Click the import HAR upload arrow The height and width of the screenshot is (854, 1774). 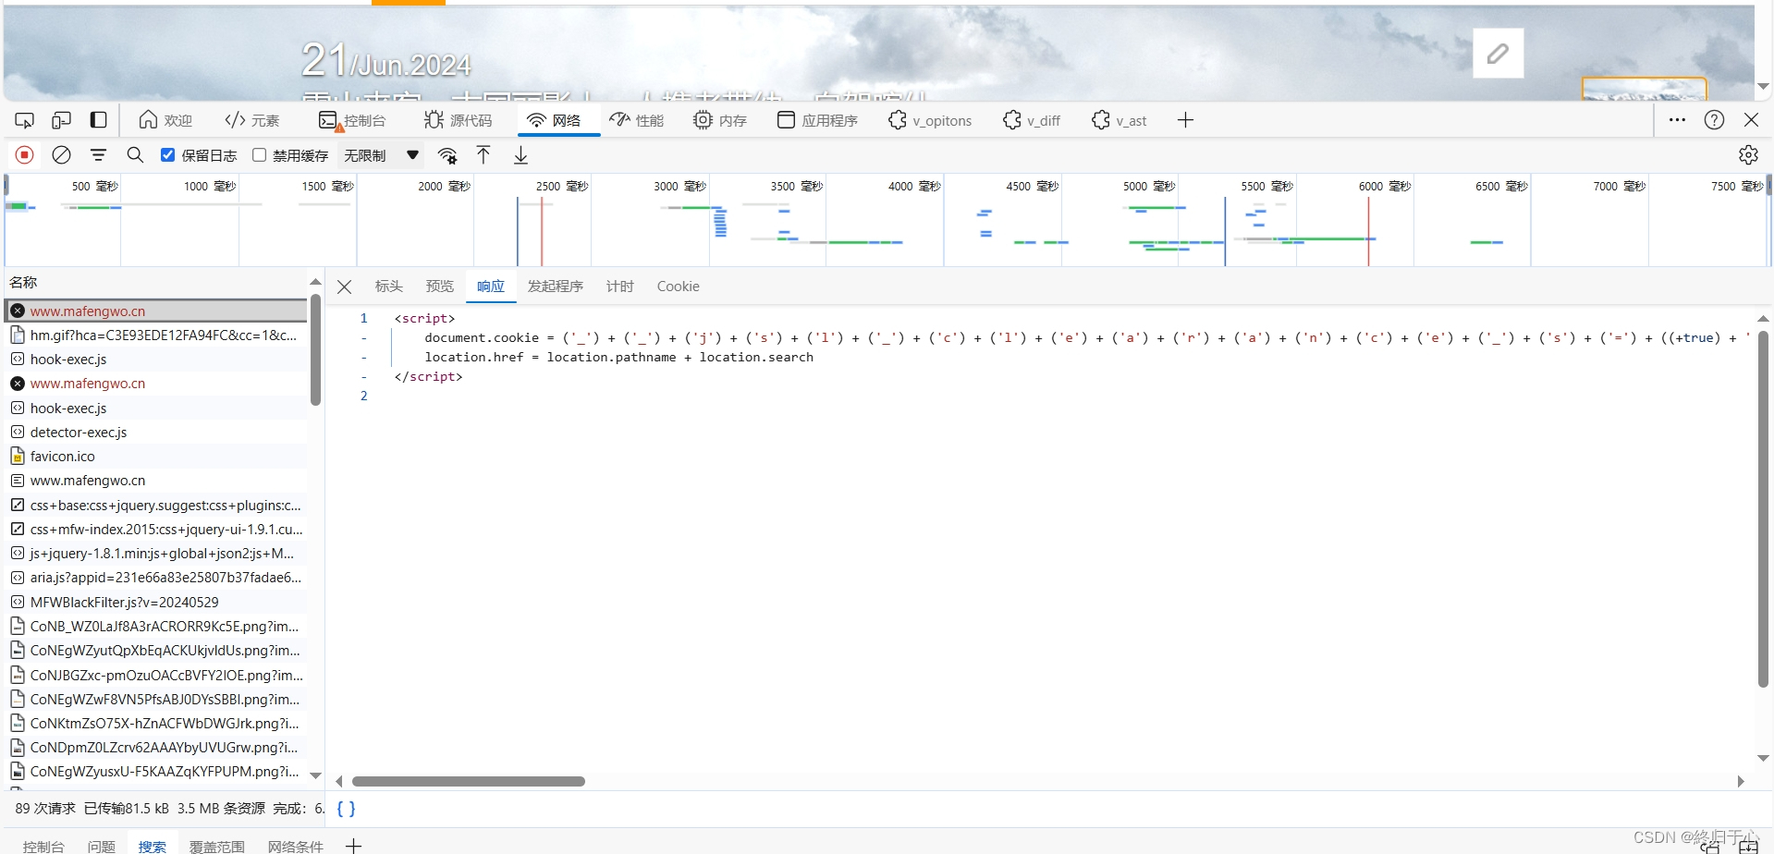(x=483, y=155)
